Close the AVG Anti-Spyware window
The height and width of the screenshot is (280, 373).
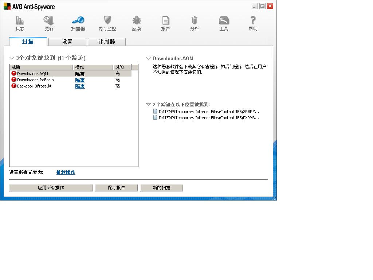coord(270,6)
